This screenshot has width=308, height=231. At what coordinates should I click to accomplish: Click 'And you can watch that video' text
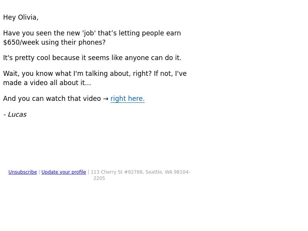point(52,99)
